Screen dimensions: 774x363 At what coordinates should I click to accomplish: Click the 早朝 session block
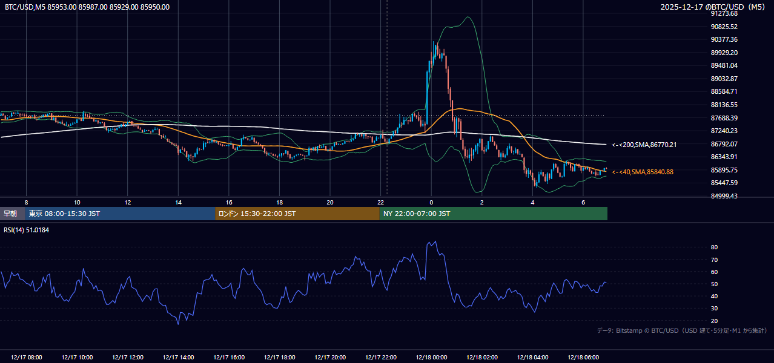(12, 214)
